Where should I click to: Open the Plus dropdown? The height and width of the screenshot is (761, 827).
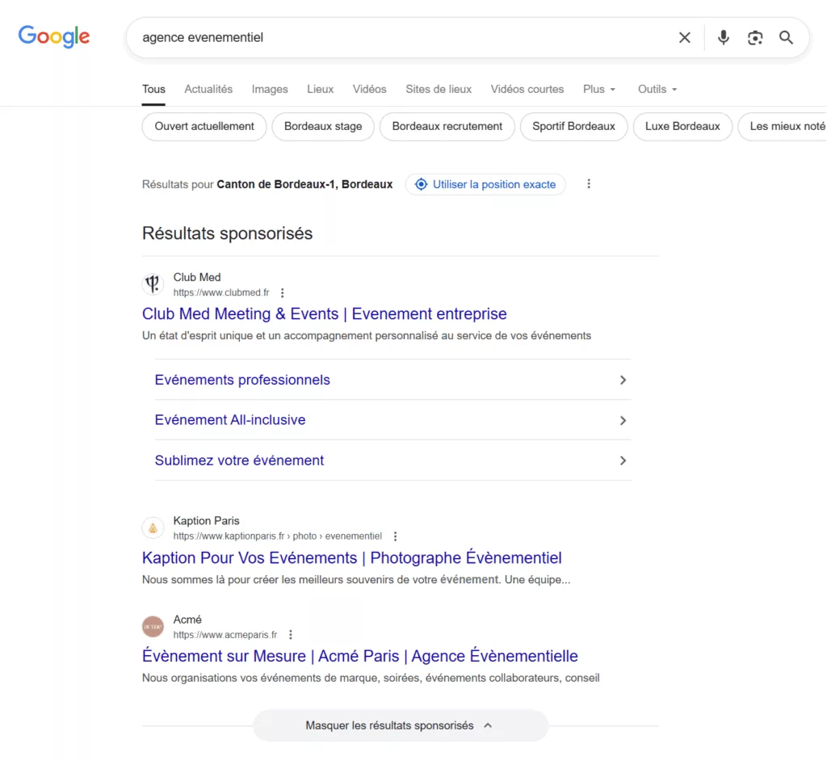click(x=598, y=89)
